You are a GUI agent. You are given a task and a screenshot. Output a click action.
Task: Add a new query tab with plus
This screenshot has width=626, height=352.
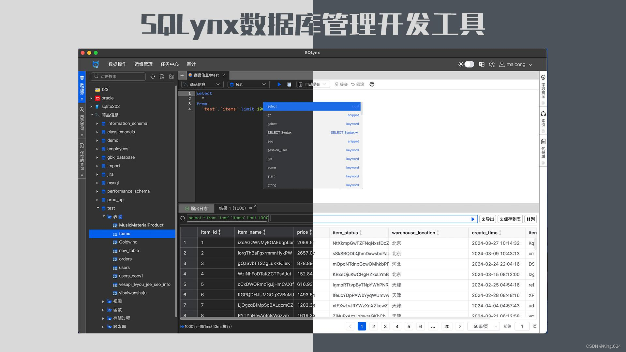[182, 75]
